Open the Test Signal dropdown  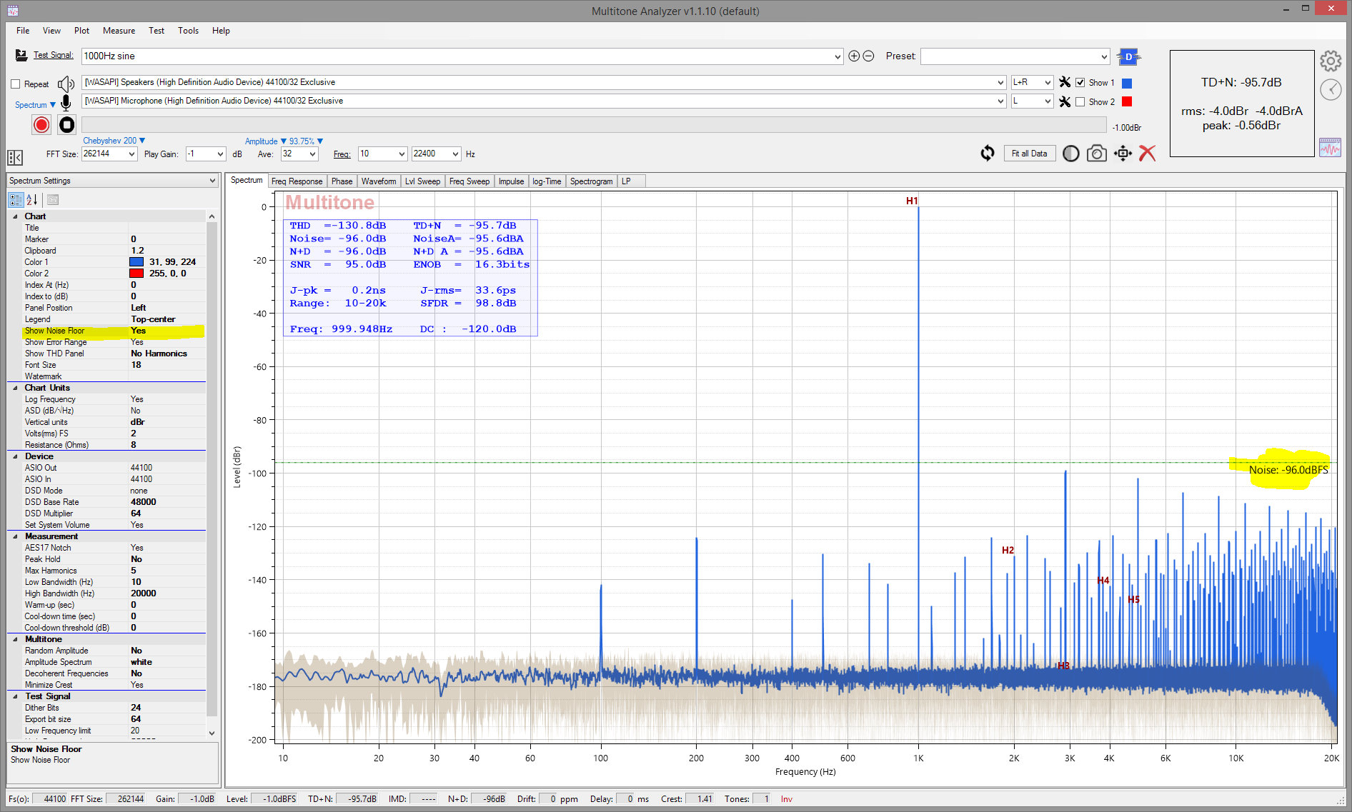pos(837,56)
